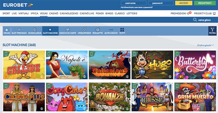Open the Bingo section
This screenshot has width=218, height=113.
tap(109, 13)
